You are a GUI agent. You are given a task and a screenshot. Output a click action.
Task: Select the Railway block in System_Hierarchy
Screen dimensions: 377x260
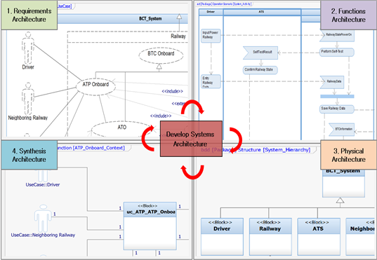coord(270,236)
